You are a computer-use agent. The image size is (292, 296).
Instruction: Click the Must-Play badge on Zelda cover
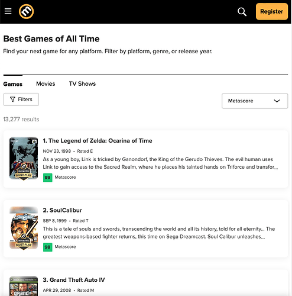click(x=24, y=172)
